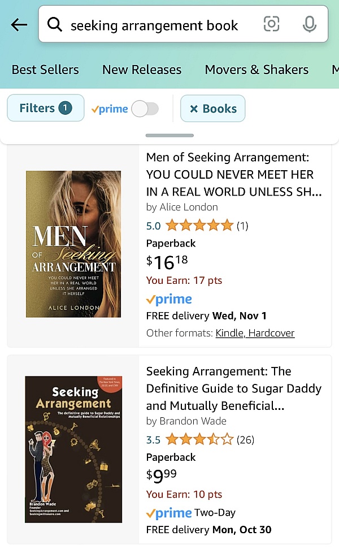Screen dimensions: 339x549
Task: Tap the camera visual search icon
Action: [x=271, y=24]
